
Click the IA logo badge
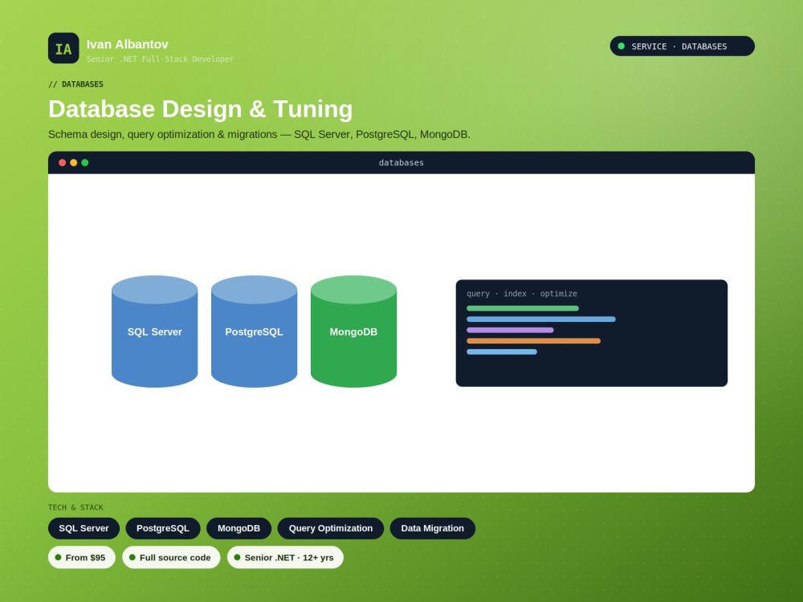[x=63, y=48]
